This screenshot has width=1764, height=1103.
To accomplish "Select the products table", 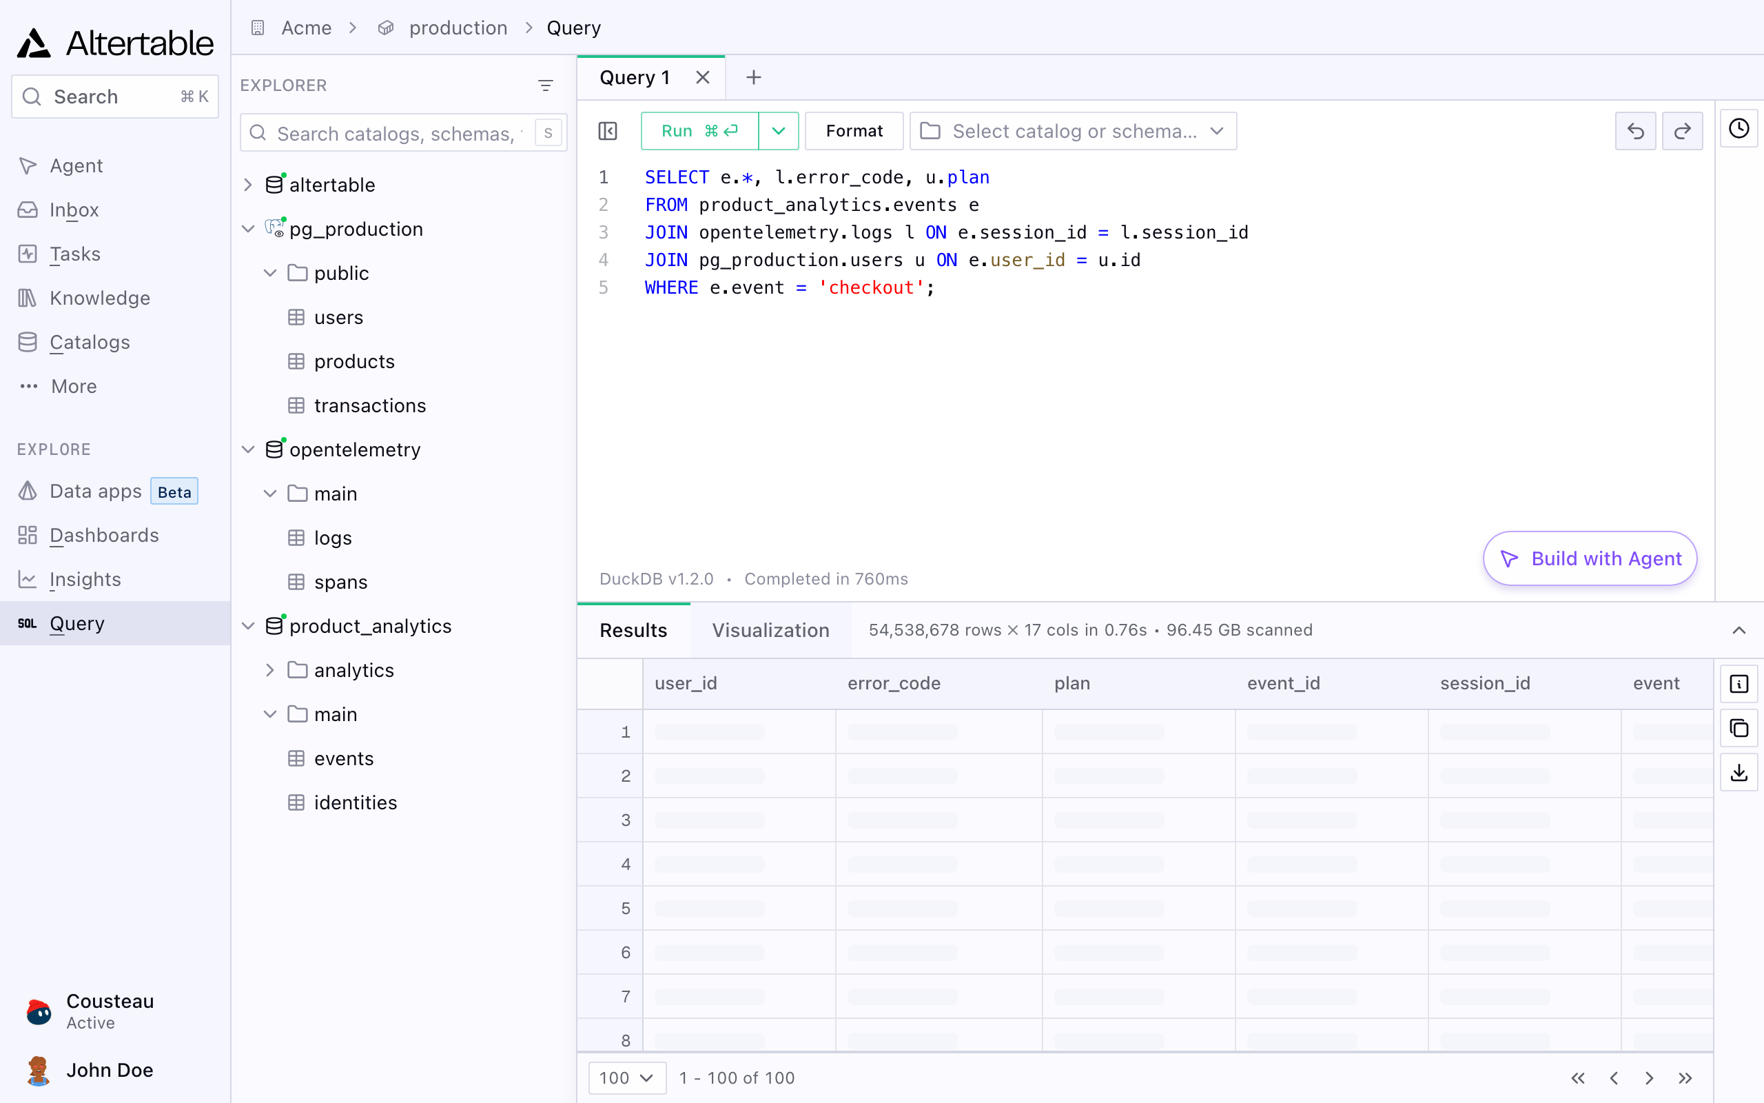I will tap(354, 361).
